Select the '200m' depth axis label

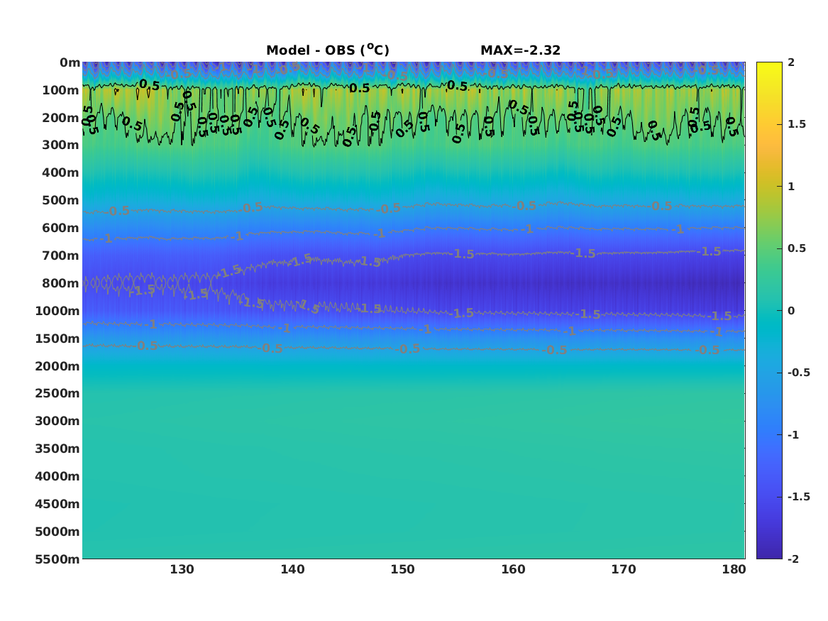61,118
